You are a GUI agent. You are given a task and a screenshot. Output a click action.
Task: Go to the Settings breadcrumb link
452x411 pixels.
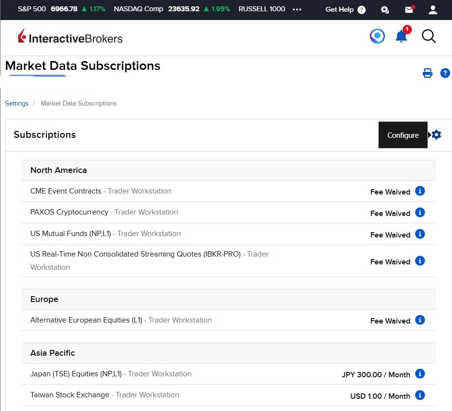17,104
